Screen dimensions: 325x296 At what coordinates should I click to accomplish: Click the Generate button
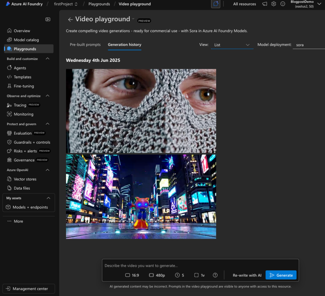point(281,275)
